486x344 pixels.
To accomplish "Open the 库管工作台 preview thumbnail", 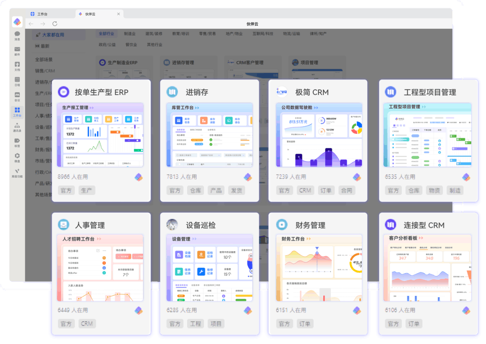I will click(x=210, y=135).
